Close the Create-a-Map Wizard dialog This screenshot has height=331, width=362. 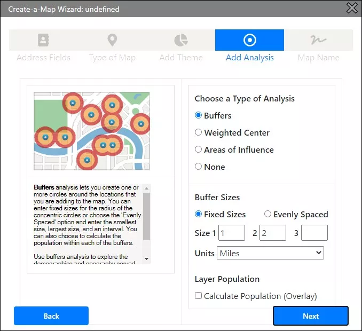pos(352,8)
